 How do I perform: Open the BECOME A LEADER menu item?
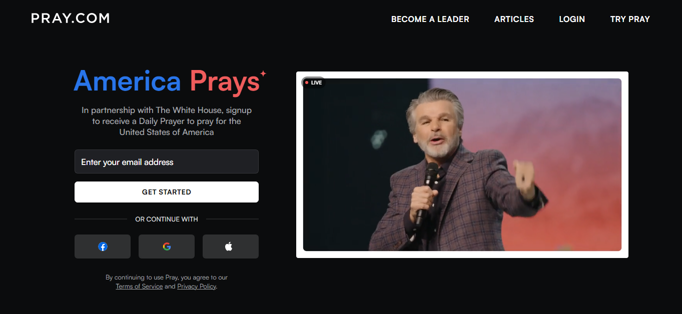[430, 19]
